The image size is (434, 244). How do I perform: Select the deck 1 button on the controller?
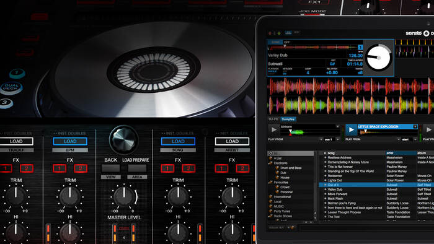[17, 73]
